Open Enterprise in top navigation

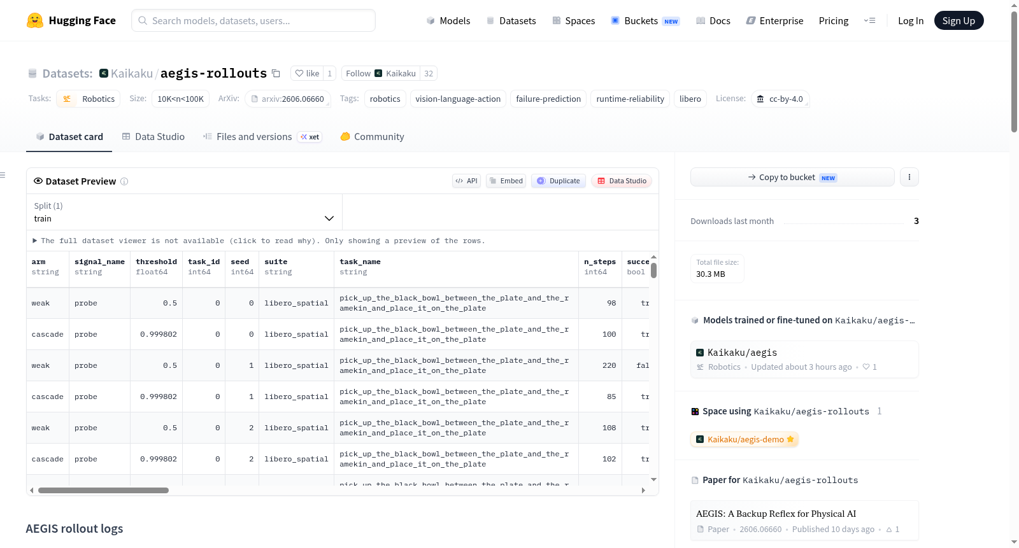(774, 20)
